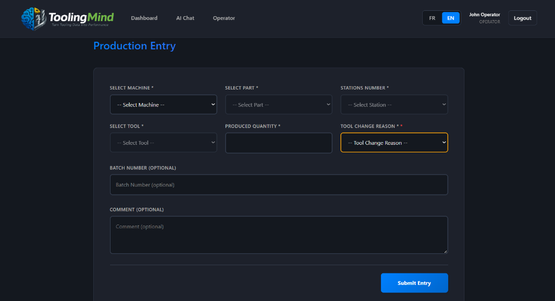Focus the Produced Quantity input field
This screenshot has width=555, height=301.
[x=279, y=143]
